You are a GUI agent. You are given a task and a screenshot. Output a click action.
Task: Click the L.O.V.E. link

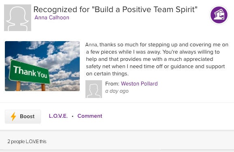point(58,116)
